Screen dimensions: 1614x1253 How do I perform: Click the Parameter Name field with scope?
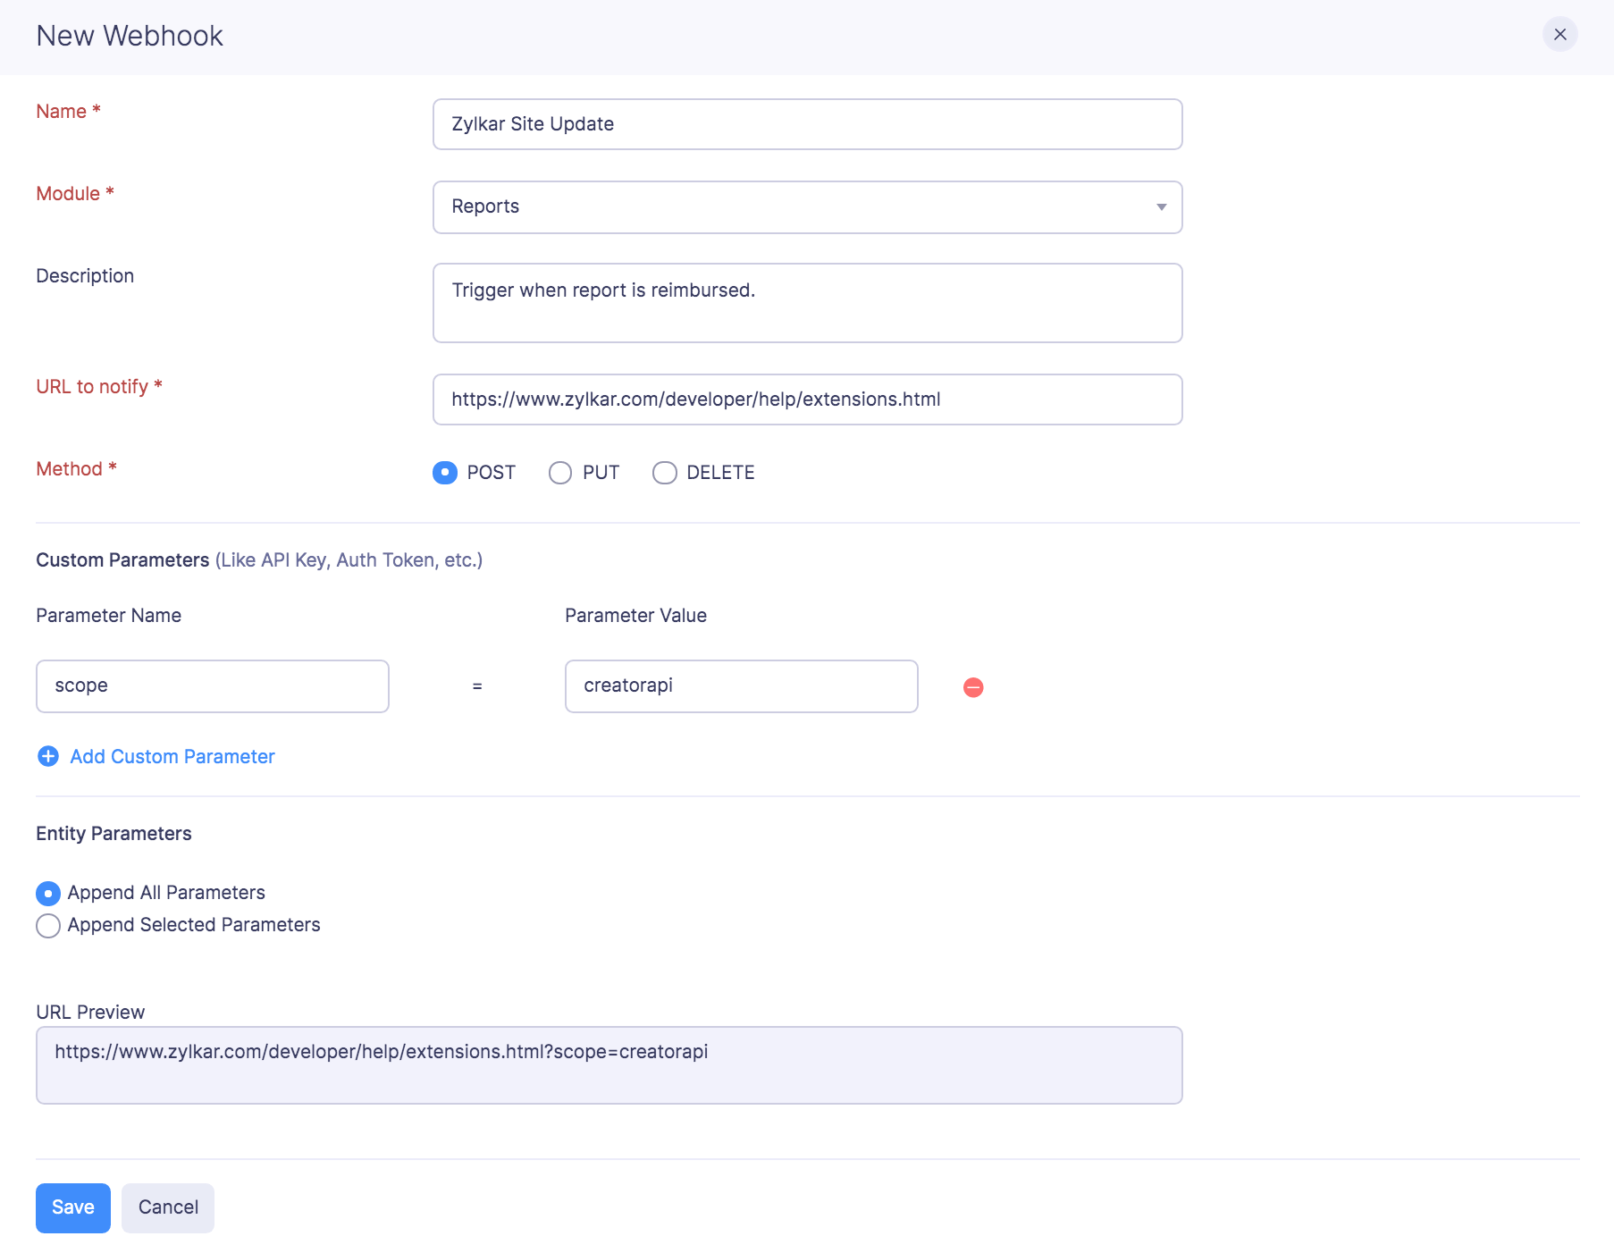(213, 686)
